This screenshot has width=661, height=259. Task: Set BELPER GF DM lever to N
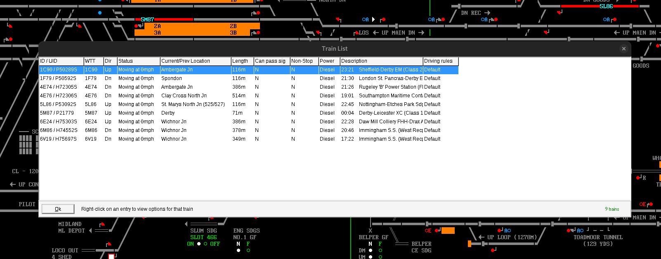[371, 250]
